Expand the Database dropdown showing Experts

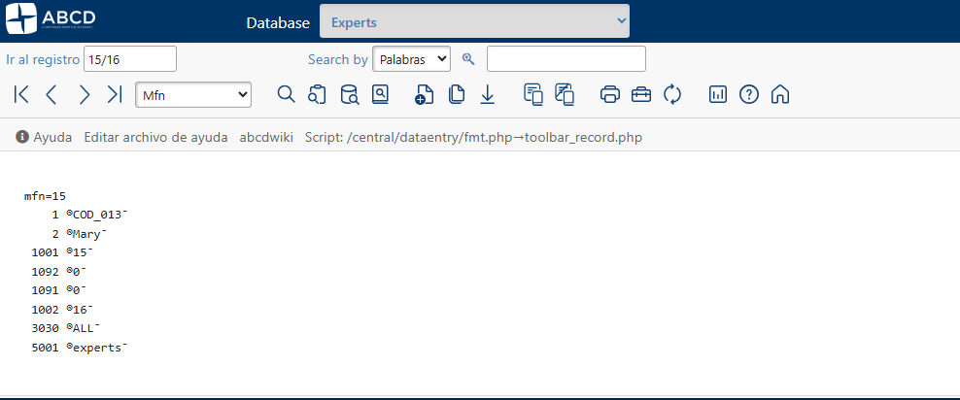click(x=474, y=21)
